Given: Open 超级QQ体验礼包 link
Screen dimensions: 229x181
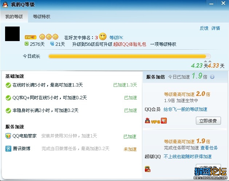Looking at the screenshot, I should tap(130, 44).
